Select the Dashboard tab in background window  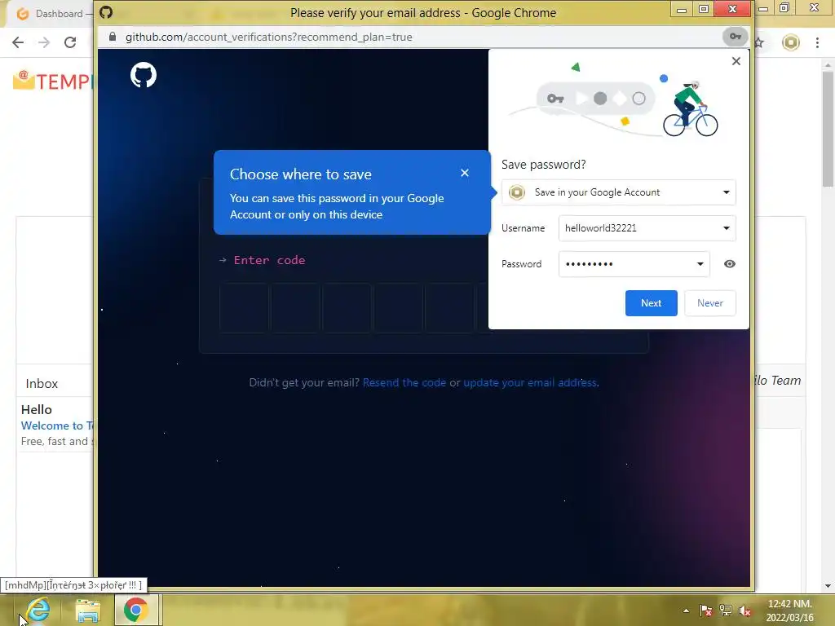[51, 14]
